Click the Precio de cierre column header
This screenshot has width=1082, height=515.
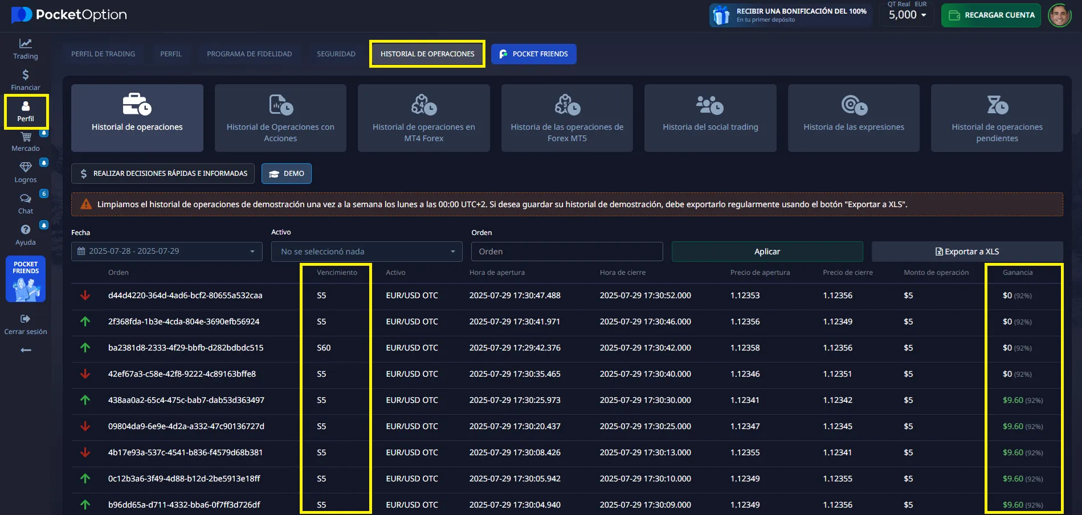(x=848, y=273)
